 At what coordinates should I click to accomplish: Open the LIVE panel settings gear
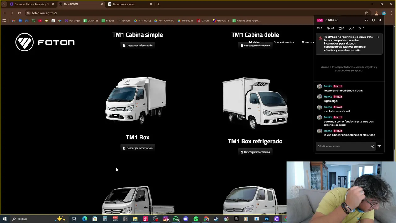(x=373, y=20)
